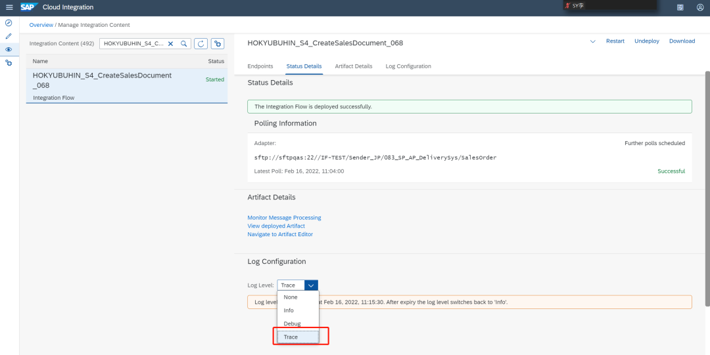Open table settings gear button
Screen dimensions: 710x355
pos(218,44)
